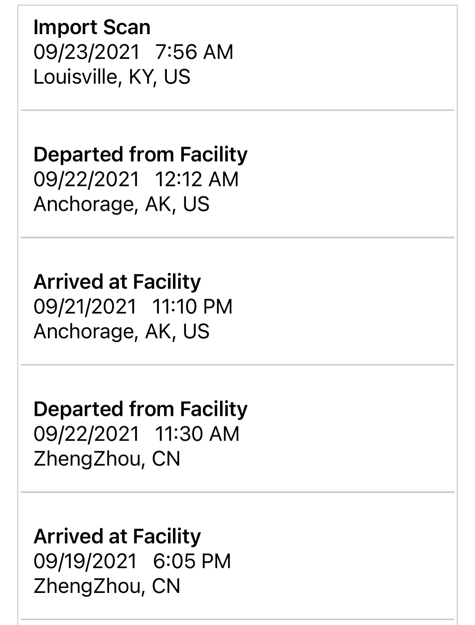Click the time 11:30 AM
475x625 pixels.
click(x=197, y=433)
